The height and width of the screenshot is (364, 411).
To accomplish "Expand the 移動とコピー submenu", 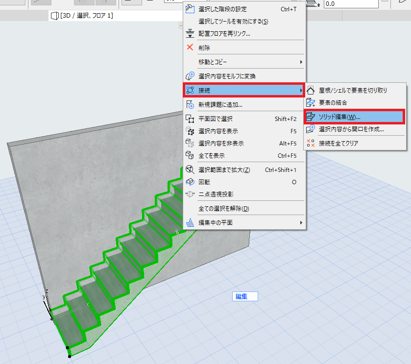I will 244,62.
